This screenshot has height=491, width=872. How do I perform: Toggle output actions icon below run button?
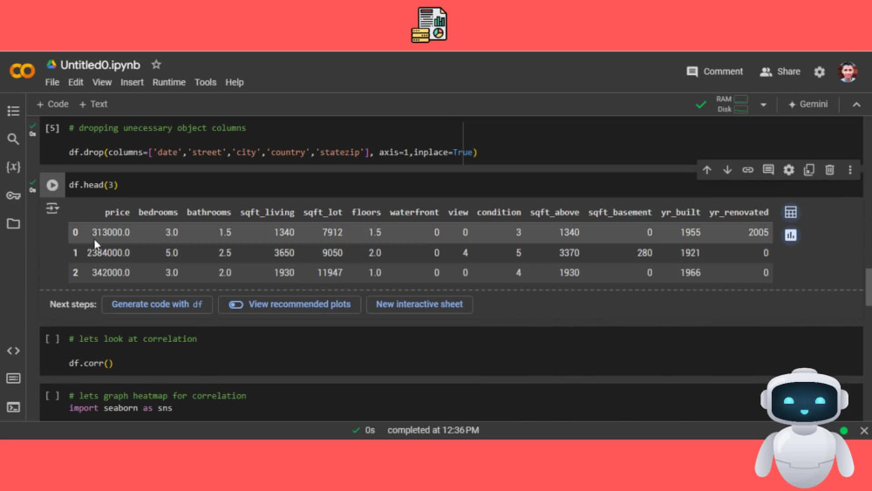tap(52, 208)
